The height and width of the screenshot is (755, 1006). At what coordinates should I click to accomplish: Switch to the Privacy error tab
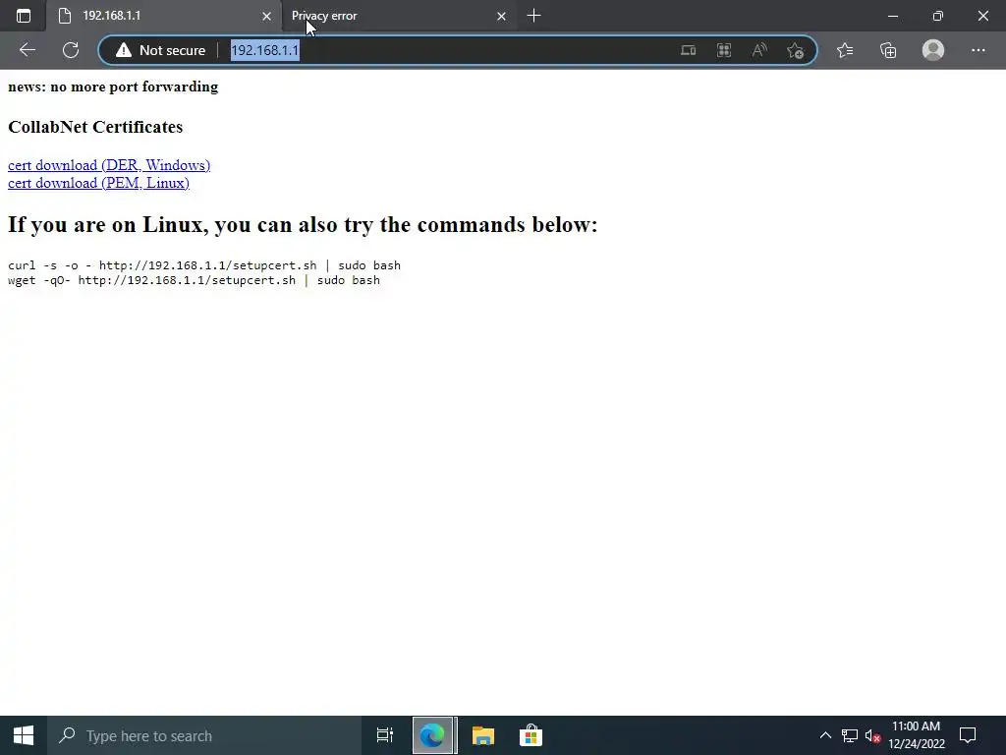point(398,16)
